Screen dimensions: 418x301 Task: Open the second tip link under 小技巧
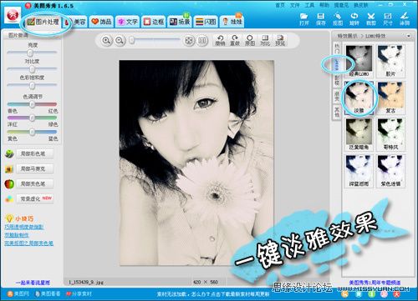[17, 235]
